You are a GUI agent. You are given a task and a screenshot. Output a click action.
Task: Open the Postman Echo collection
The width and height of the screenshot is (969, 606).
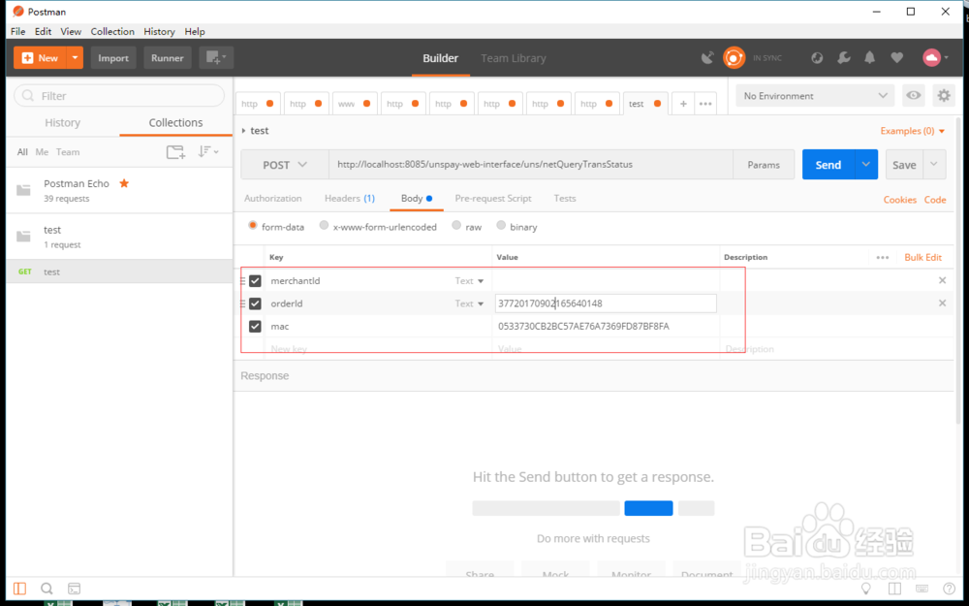[x=119, y=190]
